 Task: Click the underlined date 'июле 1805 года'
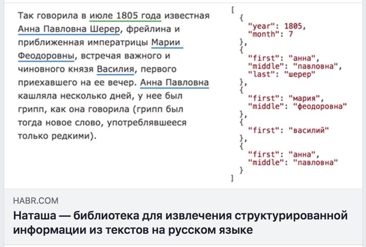coord(125,16)
